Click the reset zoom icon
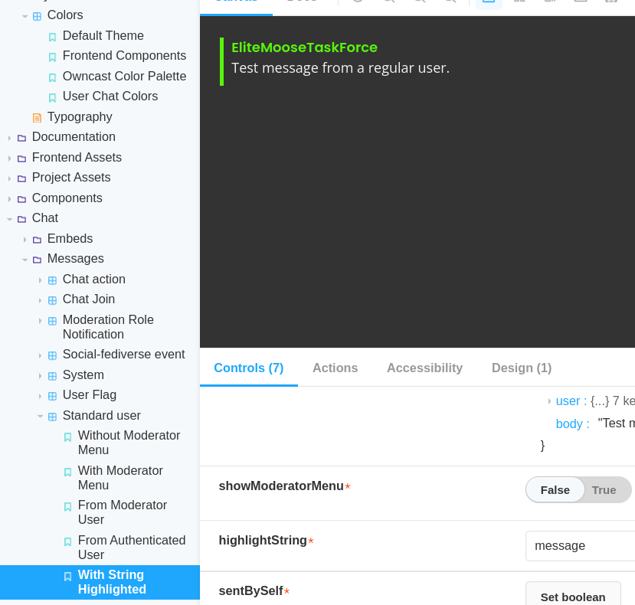Screen dimensions: 635x605 (450, 2)
